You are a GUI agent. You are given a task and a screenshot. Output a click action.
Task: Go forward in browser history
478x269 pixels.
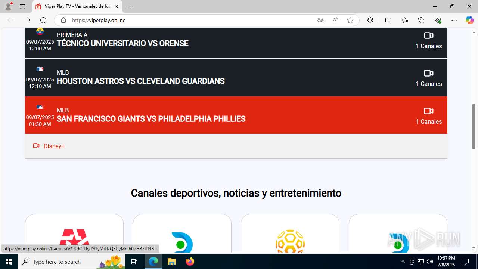[x=27, y=20]
